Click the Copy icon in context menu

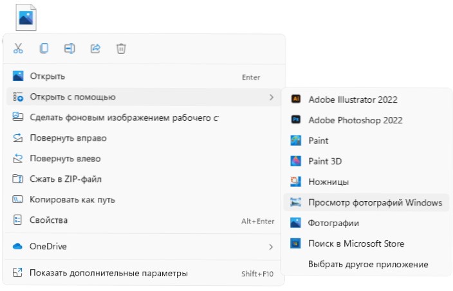(44, 48)
